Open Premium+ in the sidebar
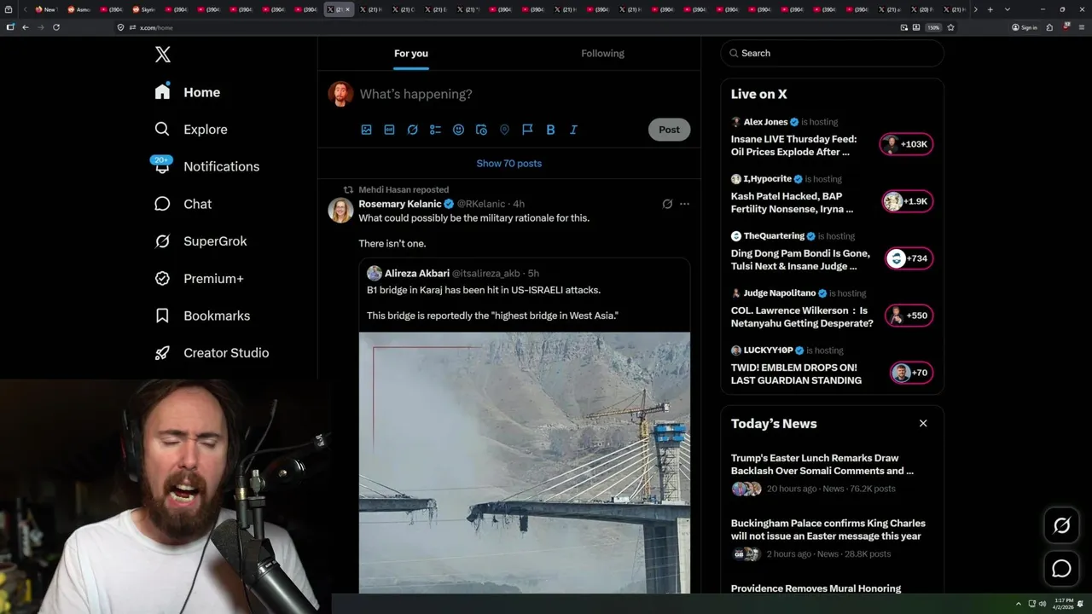The image size is (1092, 614). pos(199,279)
